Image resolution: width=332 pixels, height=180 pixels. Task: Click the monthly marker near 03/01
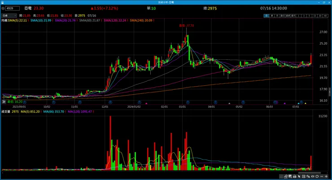tap(188, 102)
